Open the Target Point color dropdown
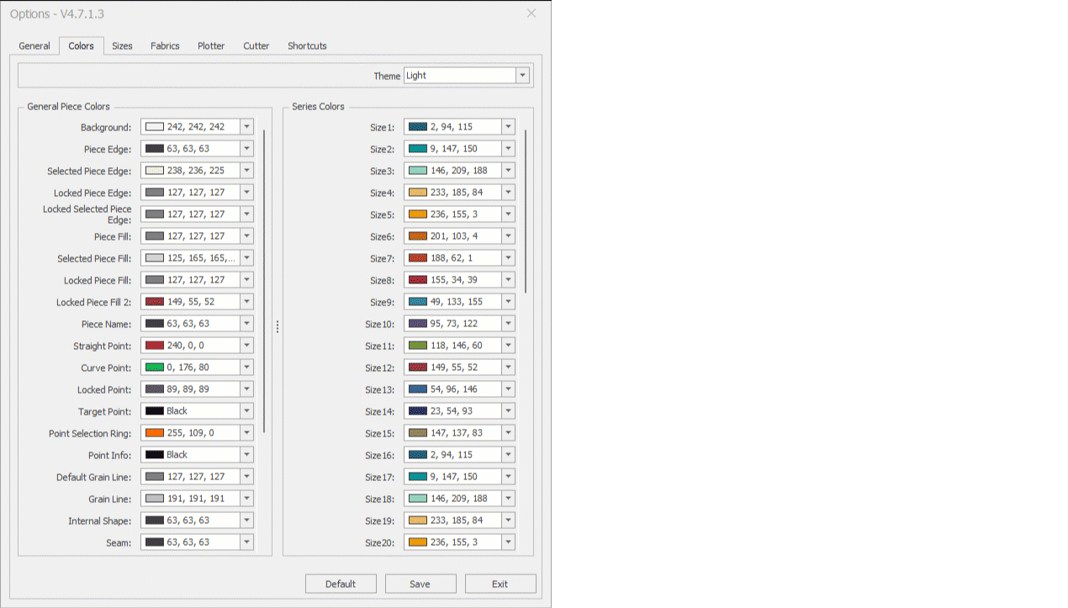This screenshot has width=1068, height=608. coord(246,411)
